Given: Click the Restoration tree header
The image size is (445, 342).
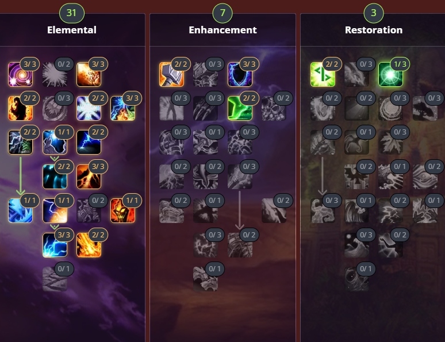Looking at the screenshot, I should click(x=374, y=30).
